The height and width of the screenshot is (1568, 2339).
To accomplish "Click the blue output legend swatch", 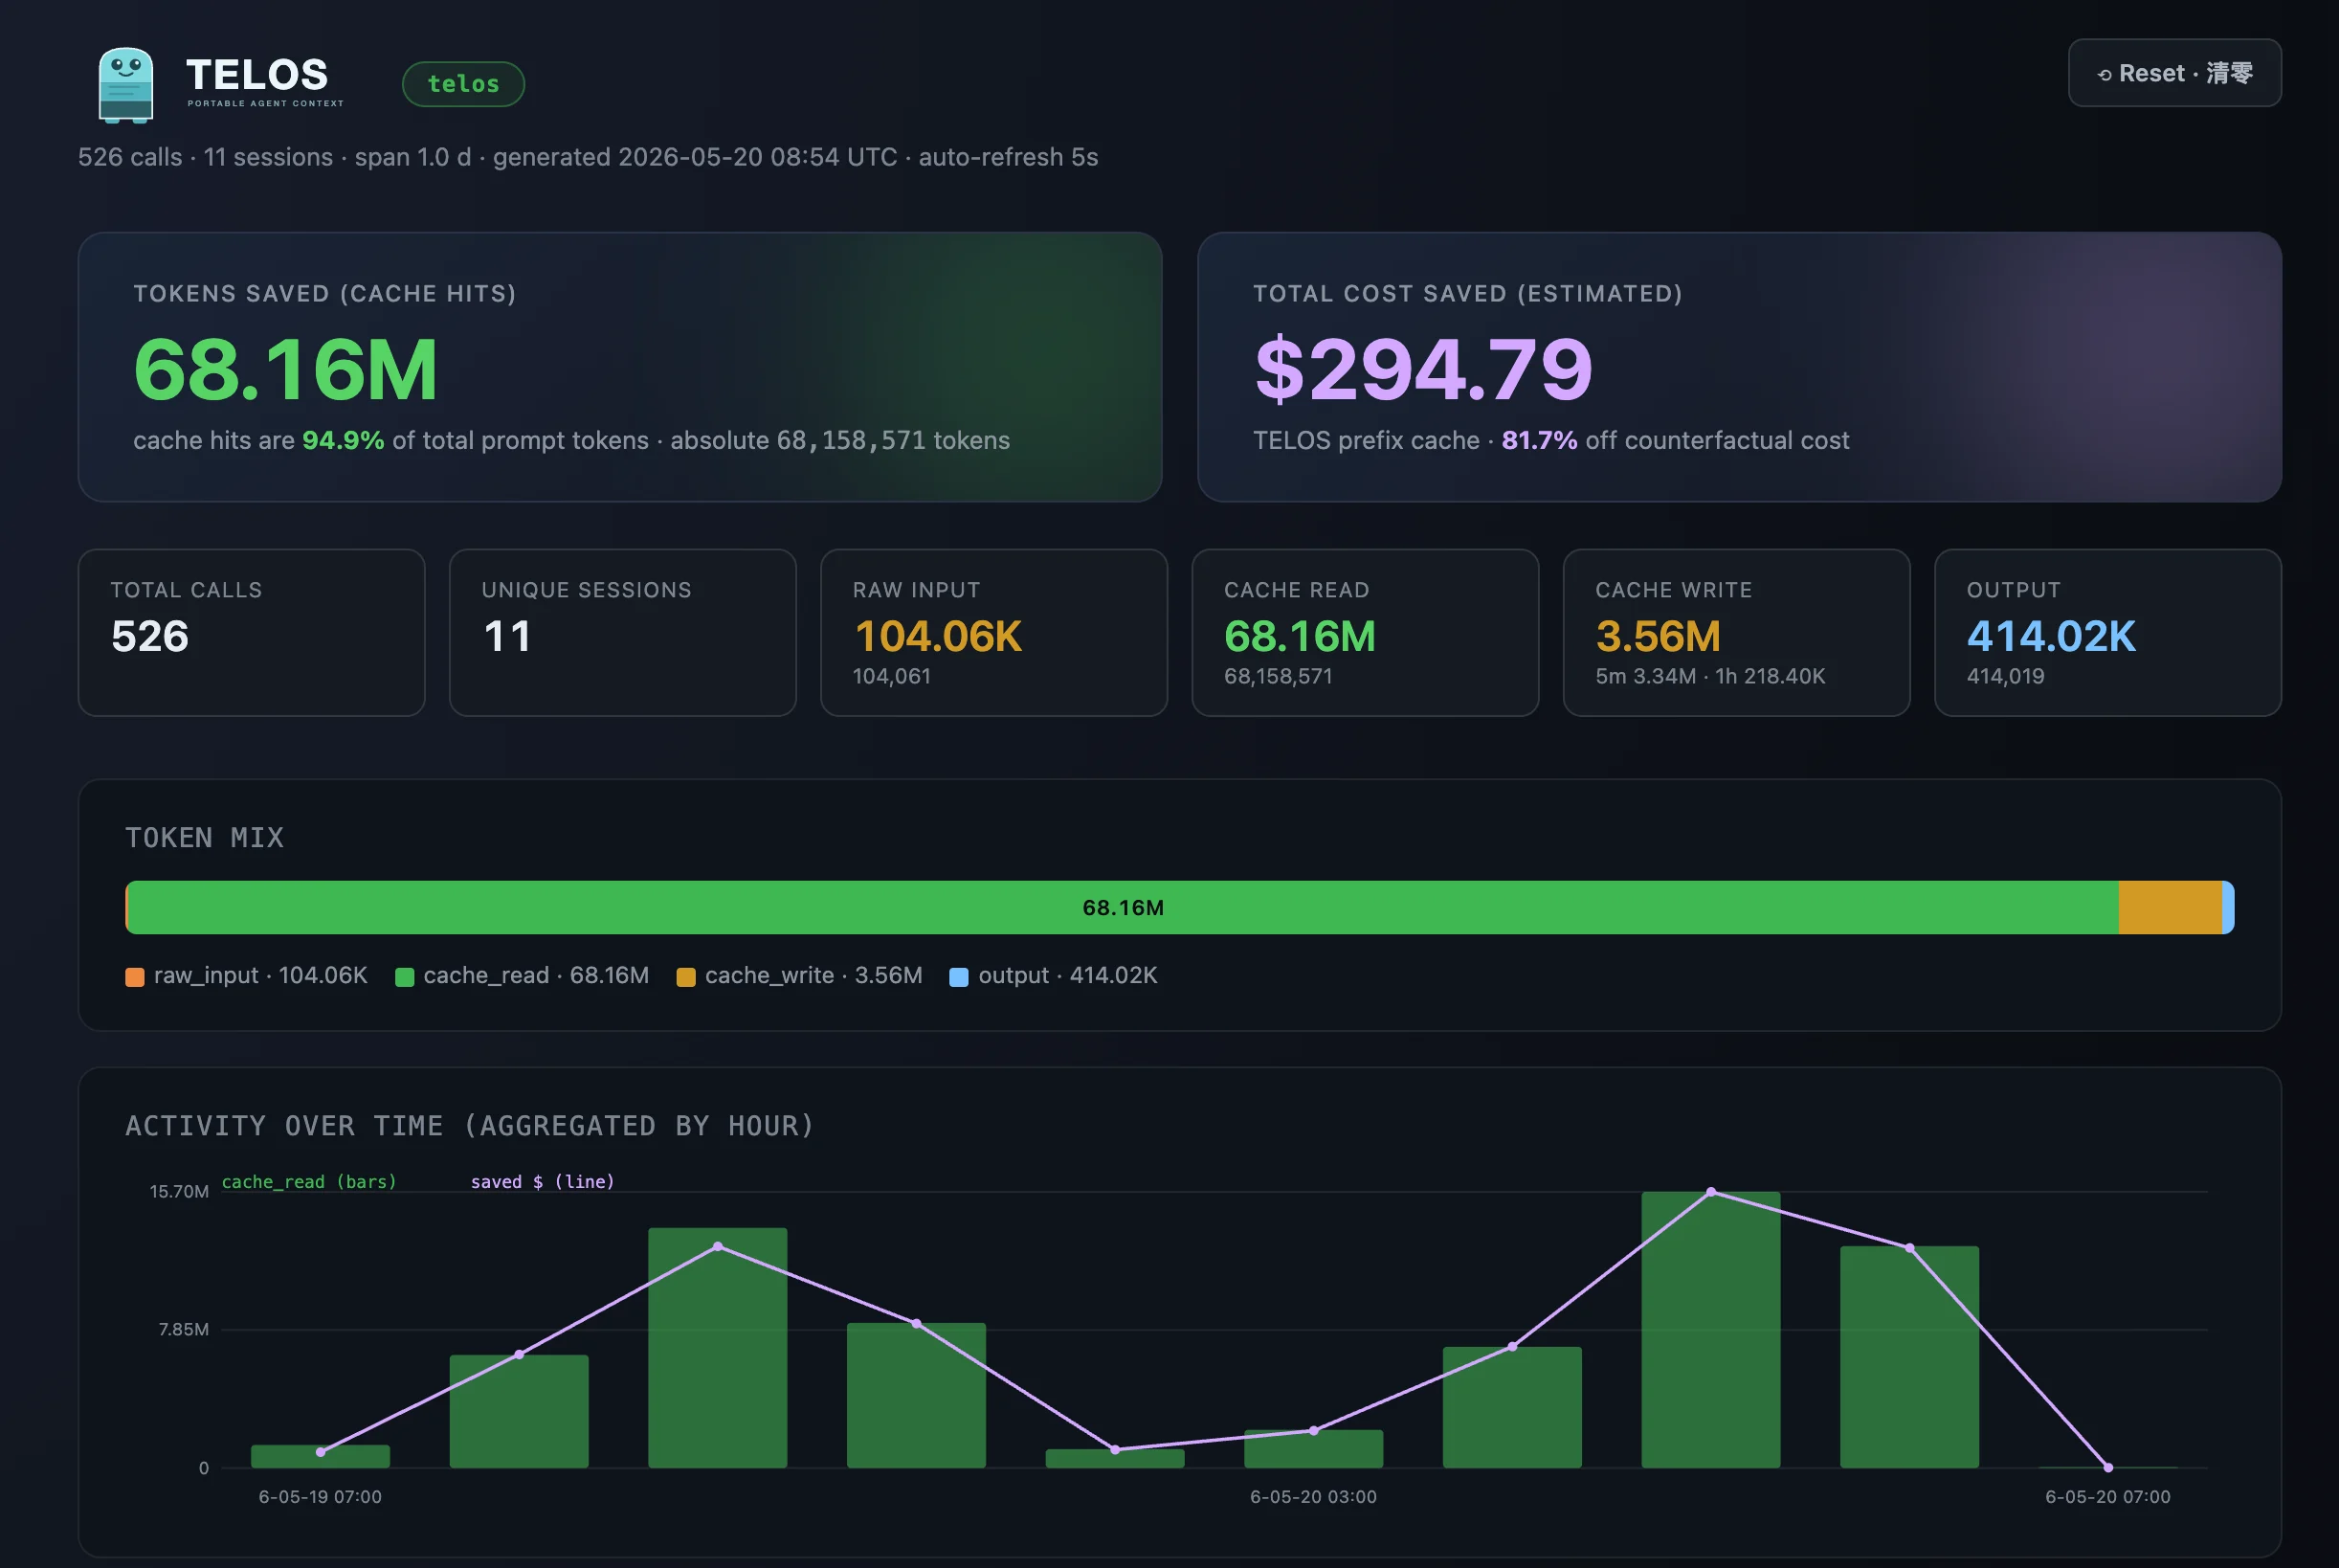I will (959, 977).
